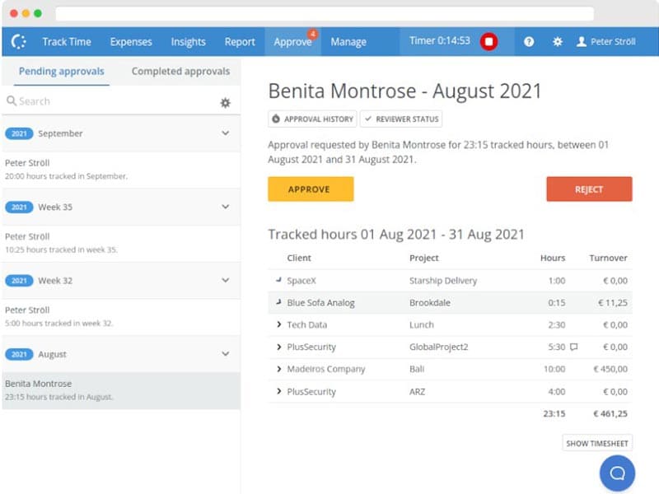Click Show Timesheet button
The height and width of the screenshot is (494, 659).
(x=597, y=443)
